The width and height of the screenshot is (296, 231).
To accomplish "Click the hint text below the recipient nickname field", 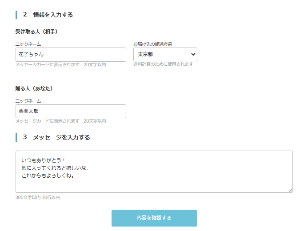I will tap(60, 65).
